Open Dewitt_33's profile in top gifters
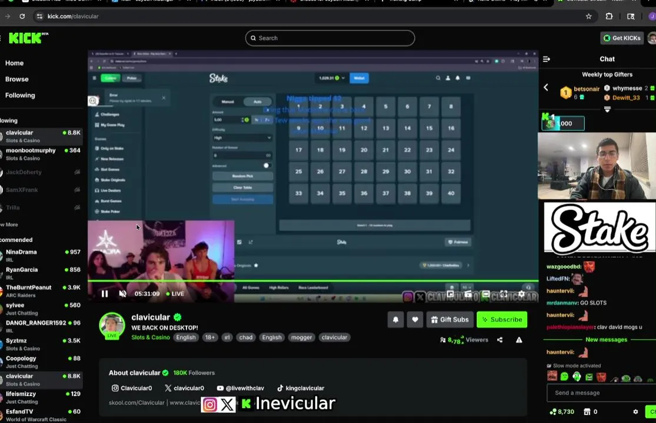Viewport: 656px width, 423px height. click(626, 98)
